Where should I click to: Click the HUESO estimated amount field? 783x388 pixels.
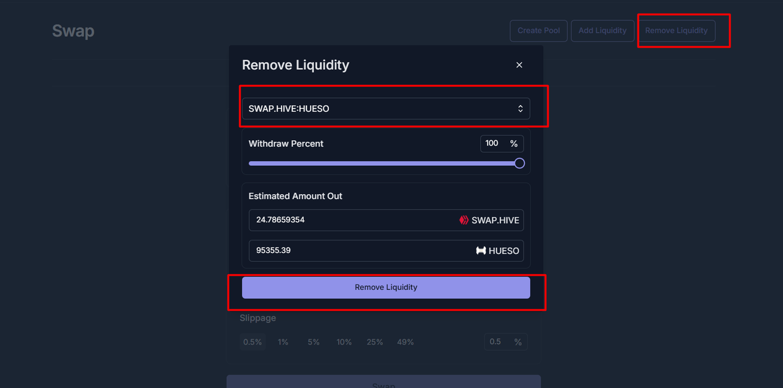point(386,251)
